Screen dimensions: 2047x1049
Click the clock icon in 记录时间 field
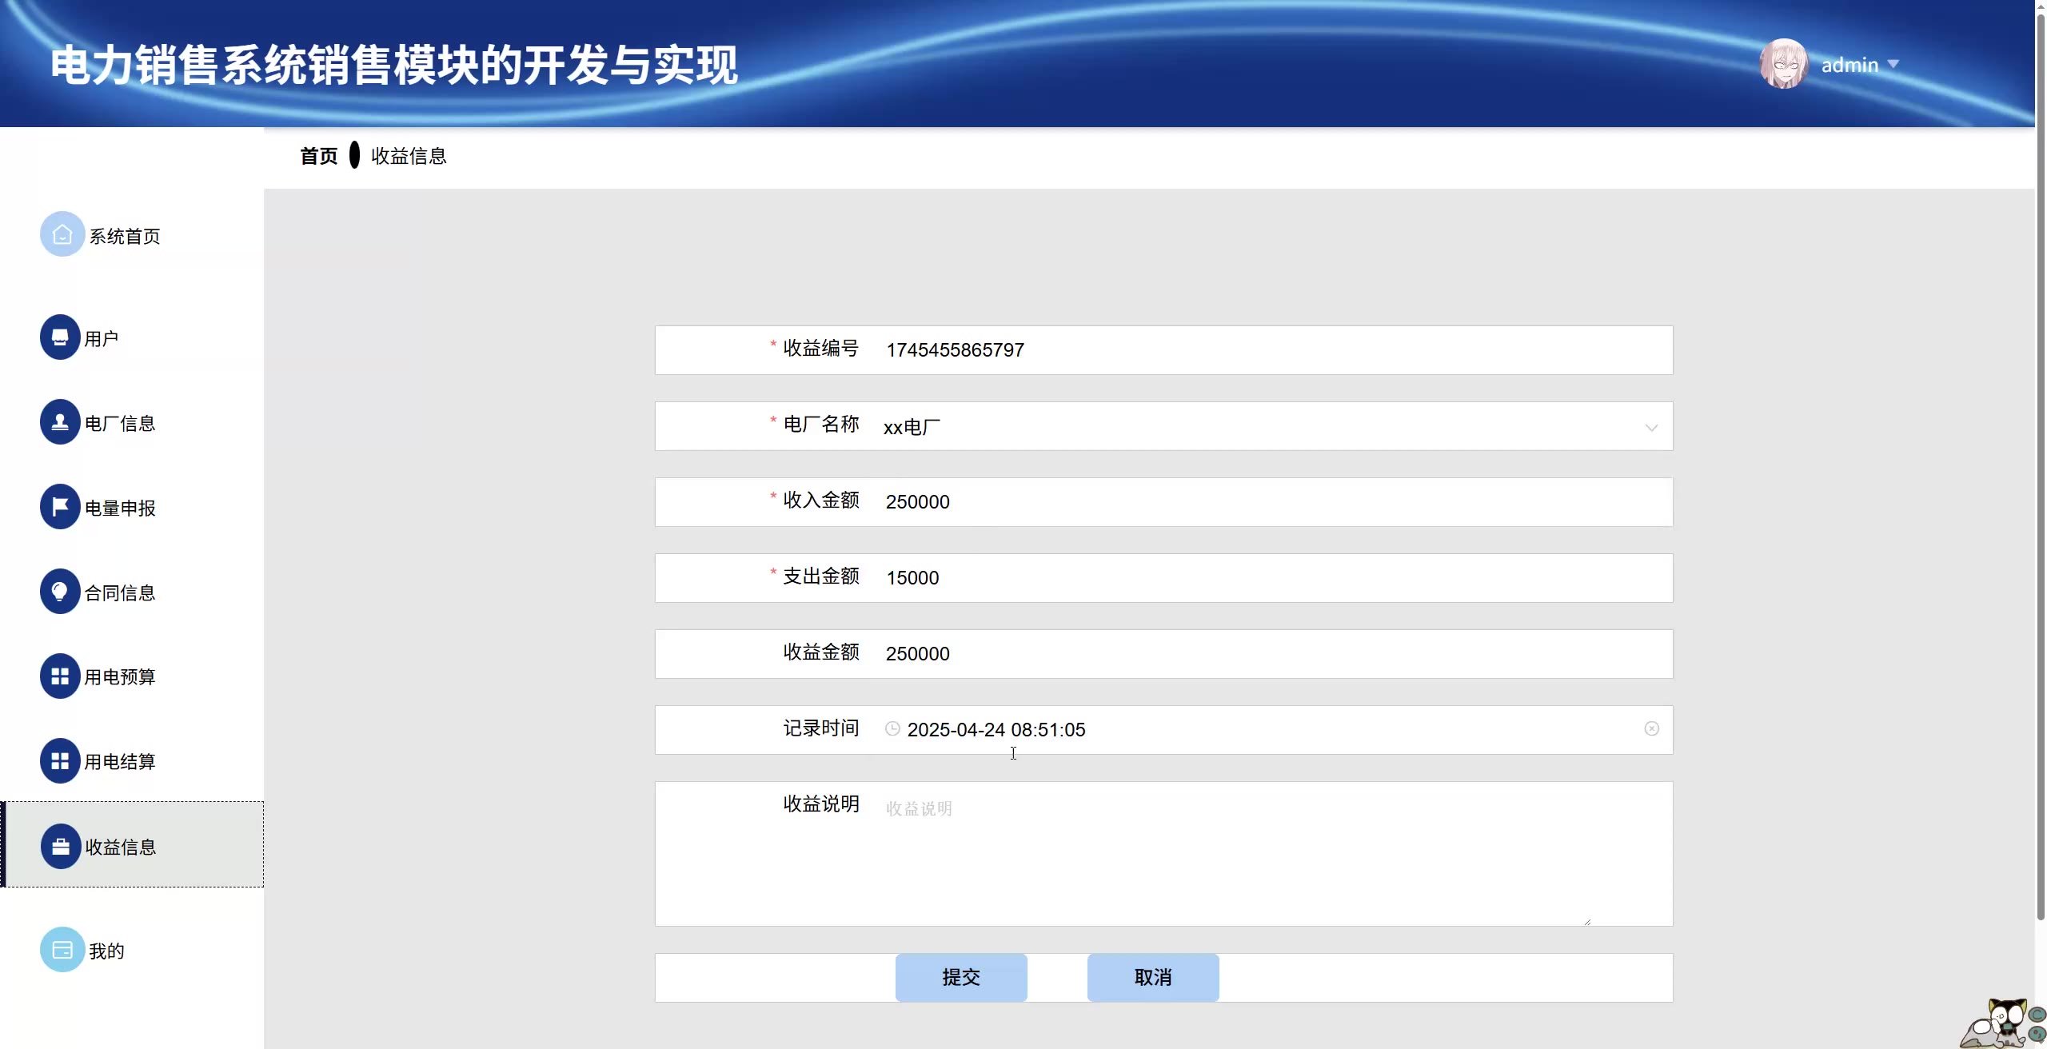892,728
